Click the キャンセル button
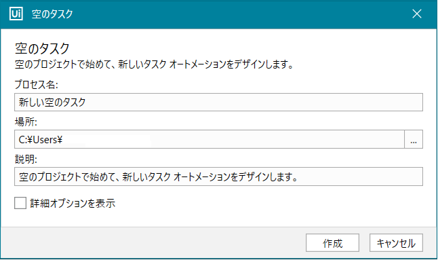This screenshot has width=438, height=260. (x=396, y=243)
